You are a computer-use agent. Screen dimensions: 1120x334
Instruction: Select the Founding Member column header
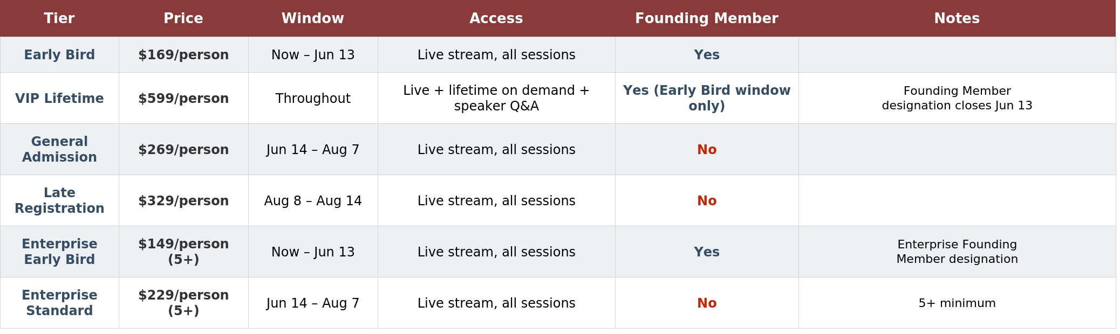click(707, 18)
